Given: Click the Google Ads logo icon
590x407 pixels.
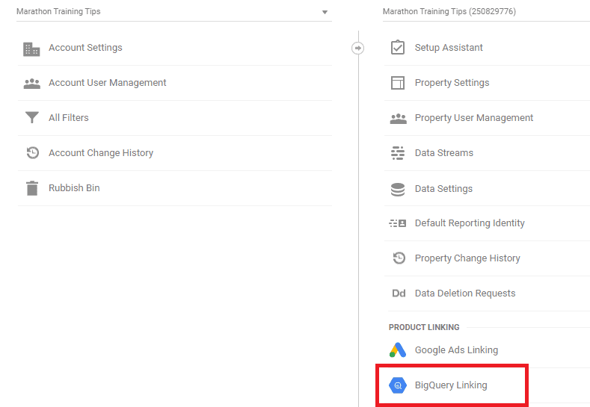Looking at the screenshot, I should coord(398,350).
